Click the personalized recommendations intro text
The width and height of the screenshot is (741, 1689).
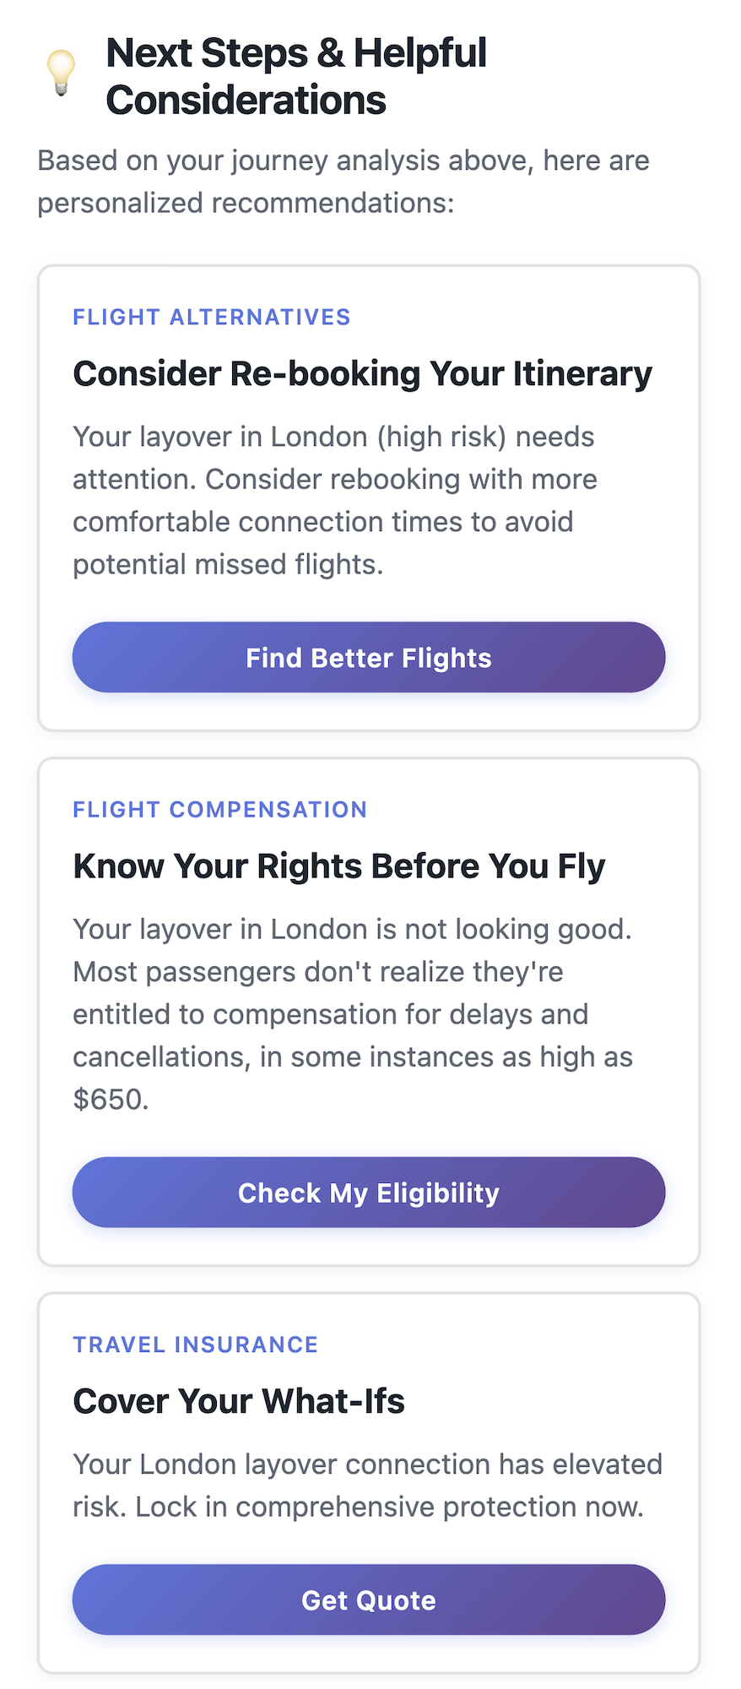click(x=343, y=182)
